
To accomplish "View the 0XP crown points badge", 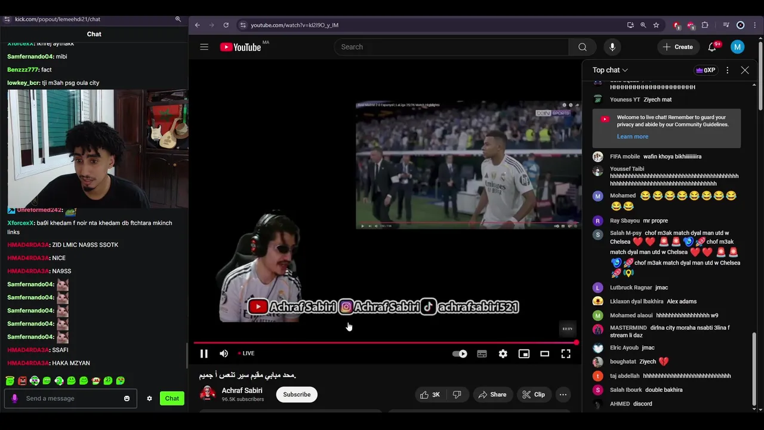I will [x=706, y=70].
